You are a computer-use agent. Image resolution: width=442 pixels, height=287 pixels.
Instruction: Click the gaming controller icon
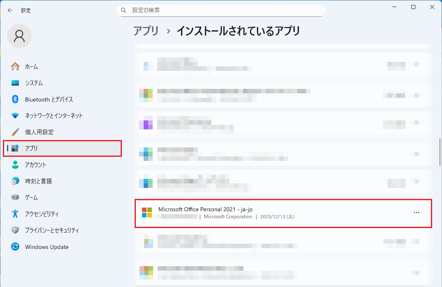click(x=15, y=197)
